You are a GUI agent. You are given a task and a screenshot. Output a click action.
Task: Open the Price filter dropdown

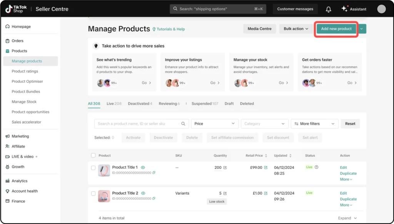tap(215, 124)
